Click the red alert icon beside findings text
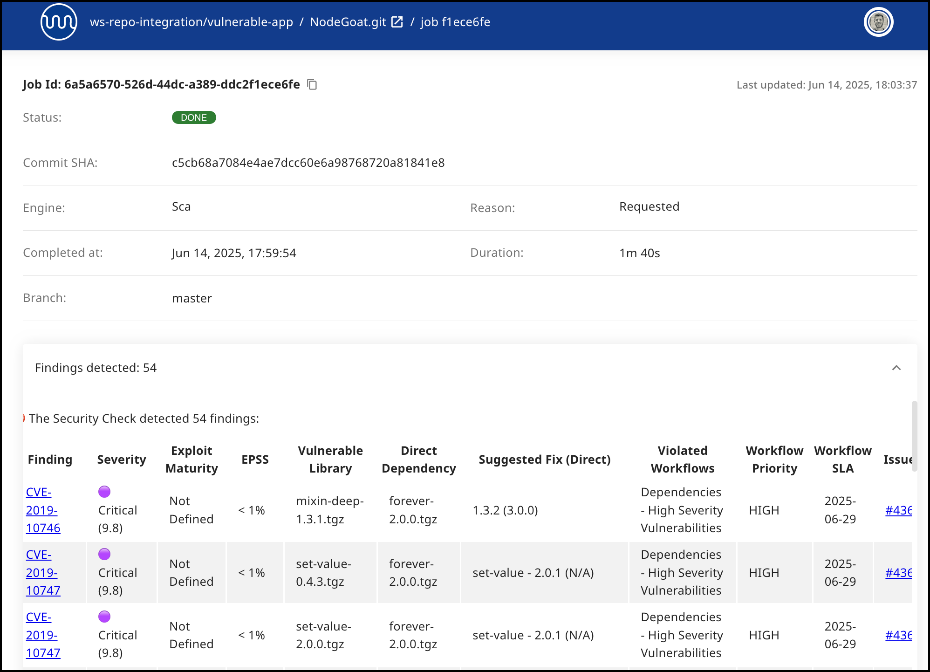930x672 pixels. tap(24, 418)
